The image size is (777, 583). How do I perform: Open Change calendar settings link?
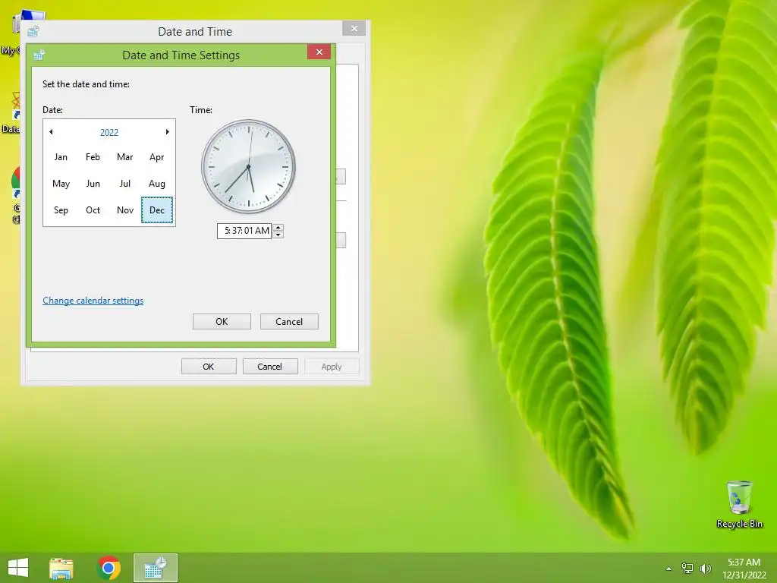[x=93, y=301]
